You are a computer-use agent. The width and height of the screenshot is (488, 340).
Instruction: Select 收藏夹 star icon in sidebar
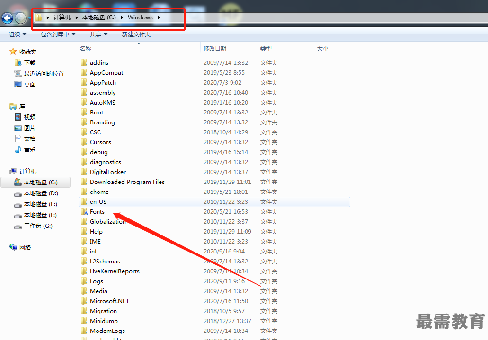click(13, 52)
